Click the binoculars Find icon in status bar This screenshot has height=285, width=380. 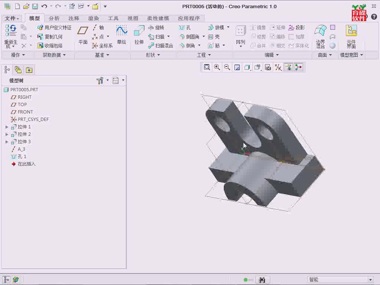(x=262, y=280)
